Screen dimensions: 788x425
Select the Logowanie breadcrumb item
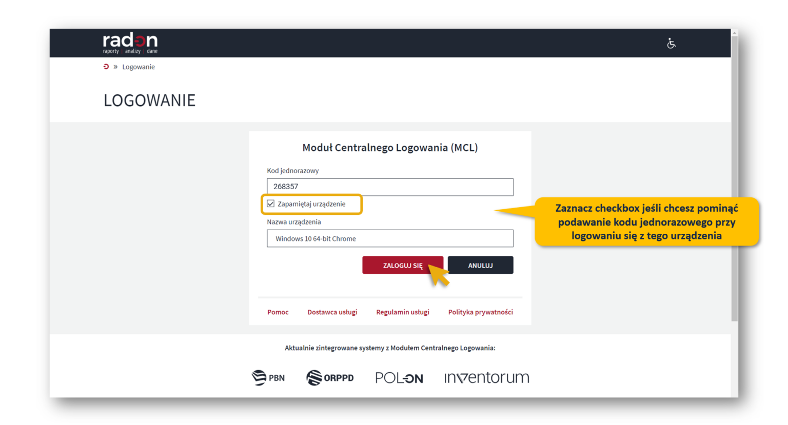click(x=138, y=67)
